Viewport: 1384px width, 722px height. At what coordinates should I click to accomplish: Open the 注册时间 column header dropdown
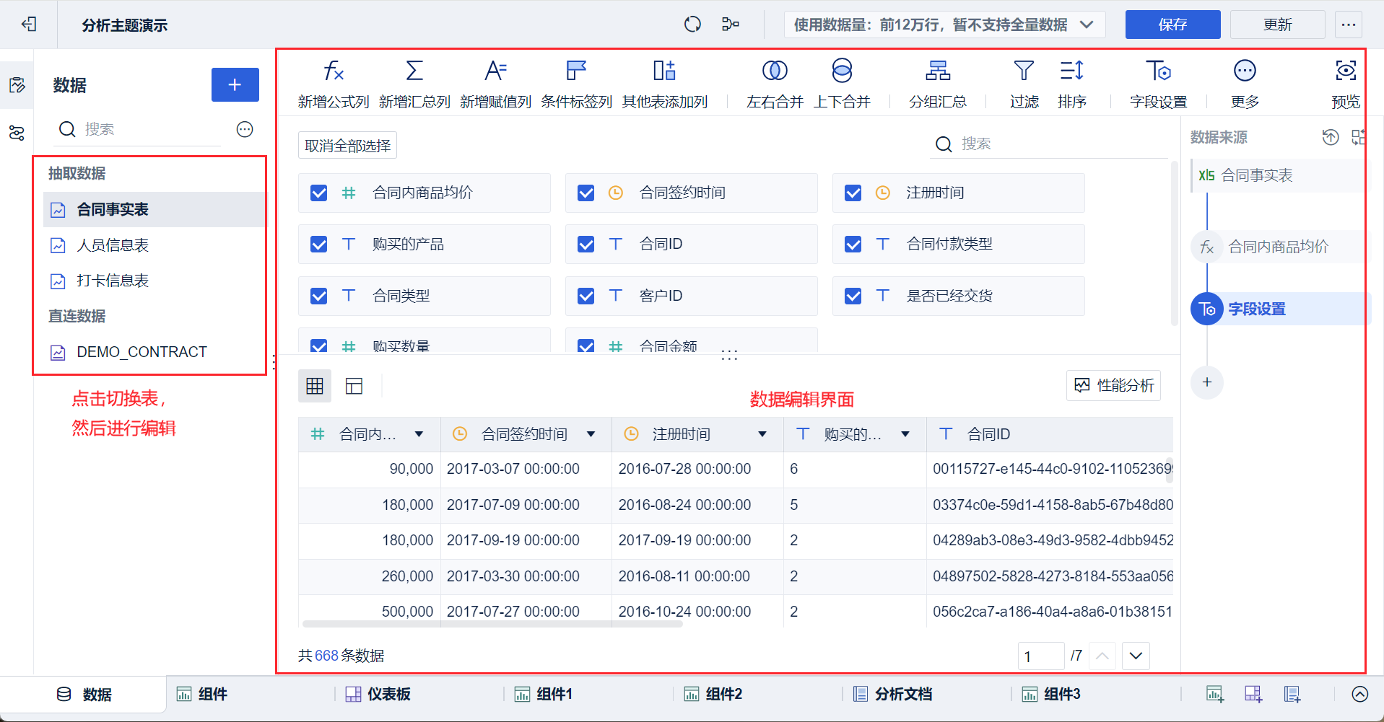click(x=762, y=434)
